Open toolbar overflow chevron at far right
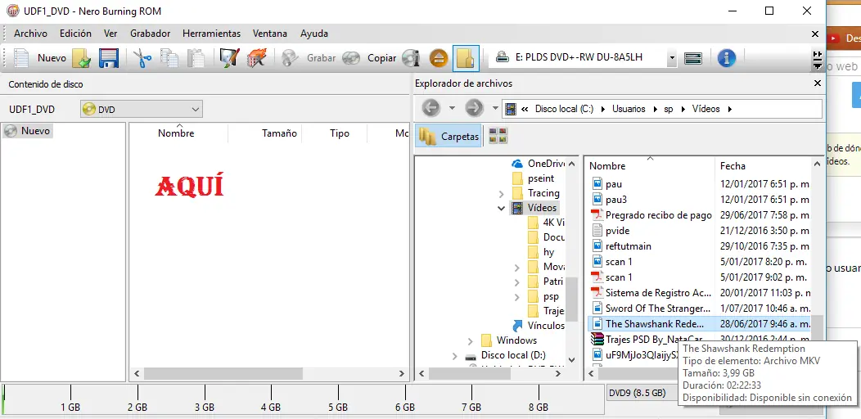861x419 pixels. coord(817,59)
